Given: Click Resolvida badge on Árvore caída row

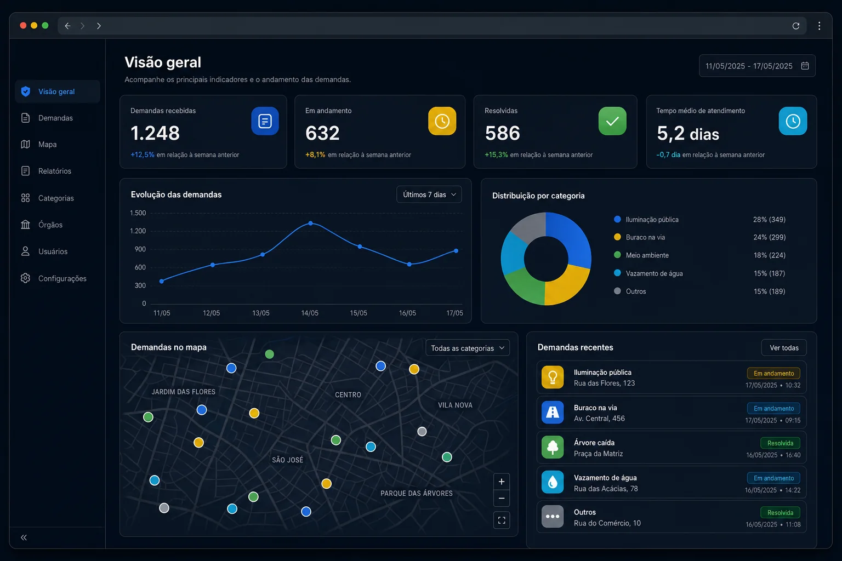Looking at the screenshot, I should click(780, 443).
